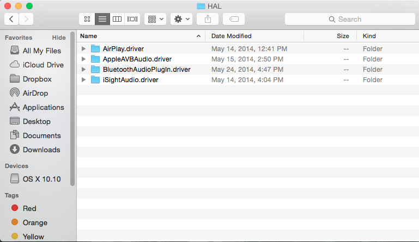
Task: Click the Share toolbar button
Action: [208, 19]
